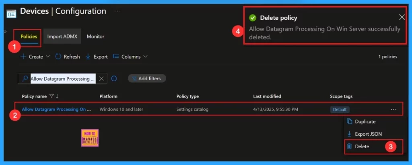The height and width of the screenshot is (165, 412).
Task: Click the Delete policy notification title
Action: tap(278, 18)
